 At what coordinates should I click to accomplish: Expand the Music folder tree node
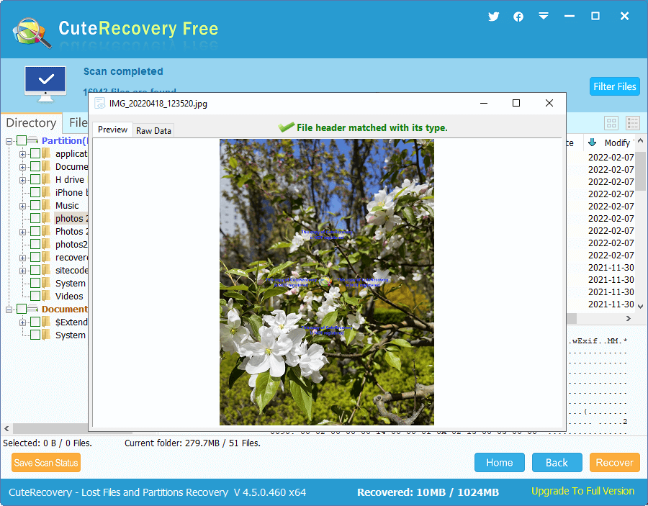pos(23,206)
